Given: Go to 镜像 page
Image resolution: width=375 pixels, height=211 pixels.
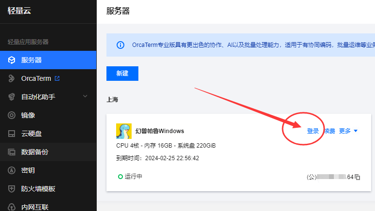Looking at the screenshot, I should tap(48, 115).
